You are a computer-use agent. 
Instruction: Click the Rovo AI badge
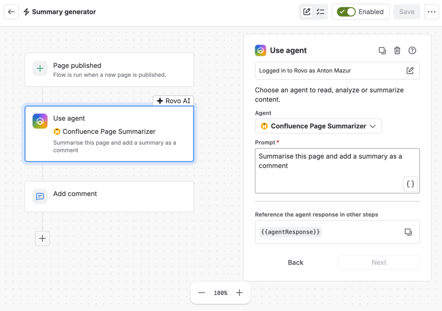point(174,101)
